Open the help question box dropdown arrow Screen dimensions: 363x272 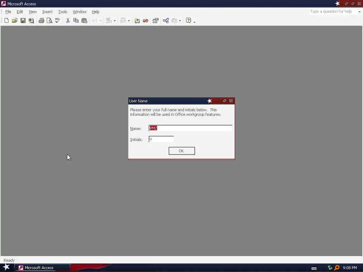tap(359, 12)
